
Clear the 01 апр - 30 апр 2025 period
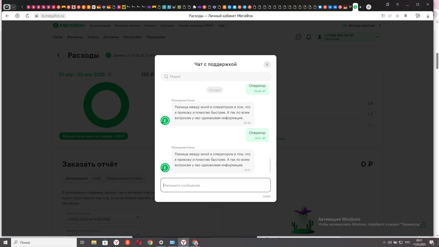[x=109, y=74]
